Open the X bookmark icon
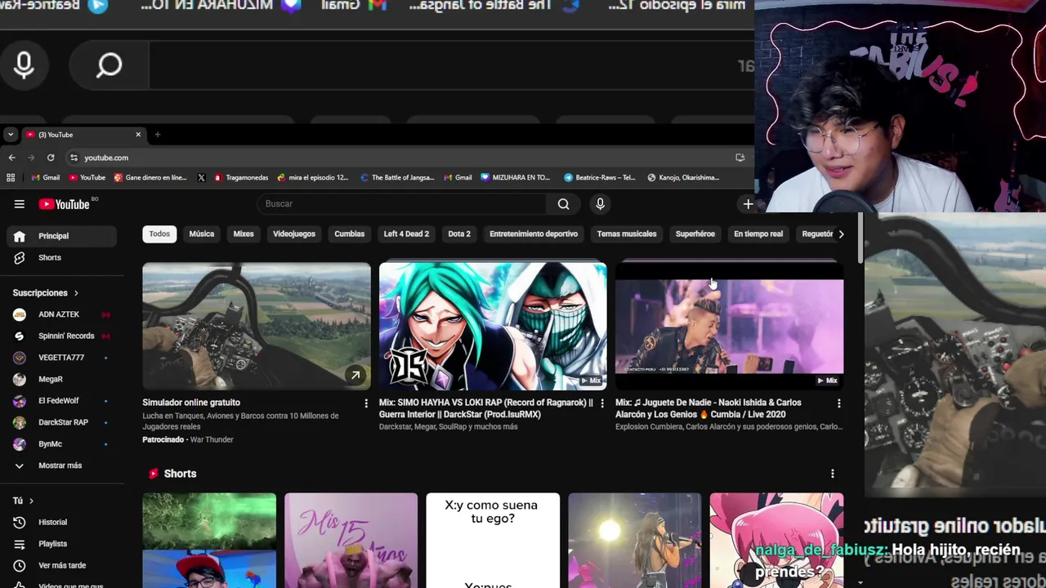This screenshot has height=588, width=1046. pyautogui.click(x=201, y=177)
